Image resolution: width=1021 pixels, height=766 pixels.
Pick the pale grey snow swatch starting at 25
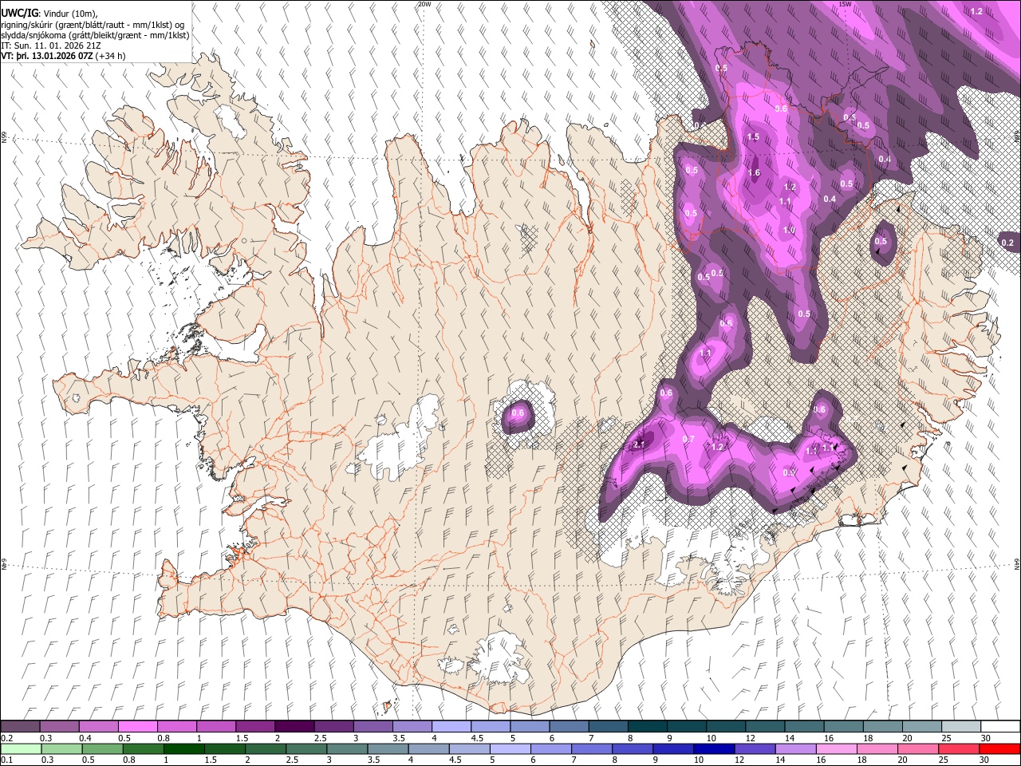tap(960, 726)
